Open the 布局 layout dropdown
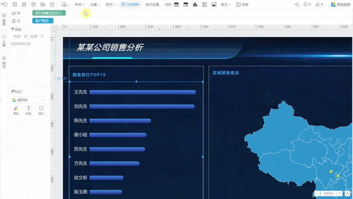The width and height of the screenshot is (353, 199). [x=79, y=5]
